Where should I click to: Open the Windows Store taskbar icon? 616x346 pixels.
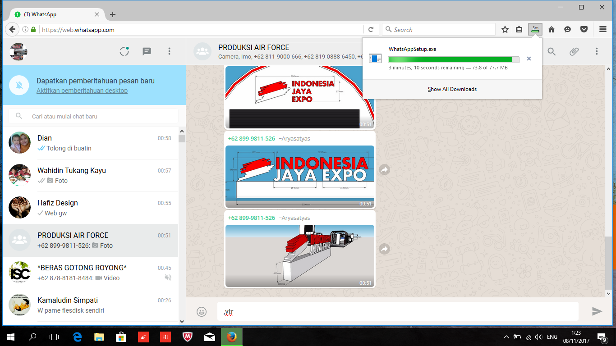[121, 337]
